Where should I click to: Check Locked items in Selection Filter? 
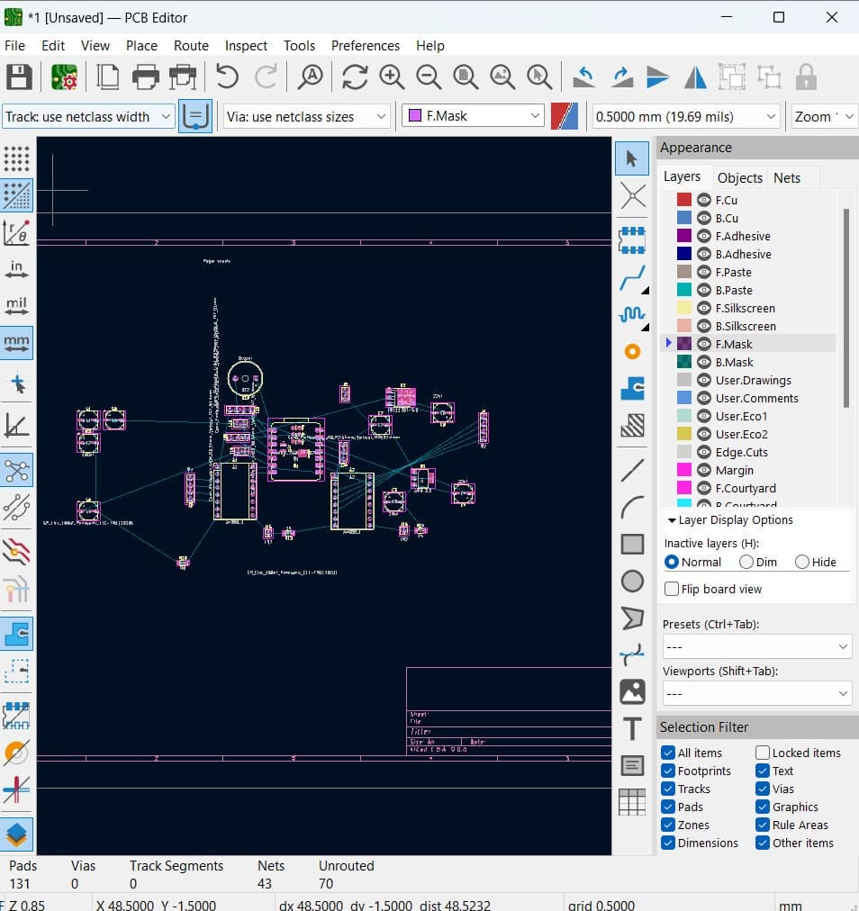pos(763,753)
